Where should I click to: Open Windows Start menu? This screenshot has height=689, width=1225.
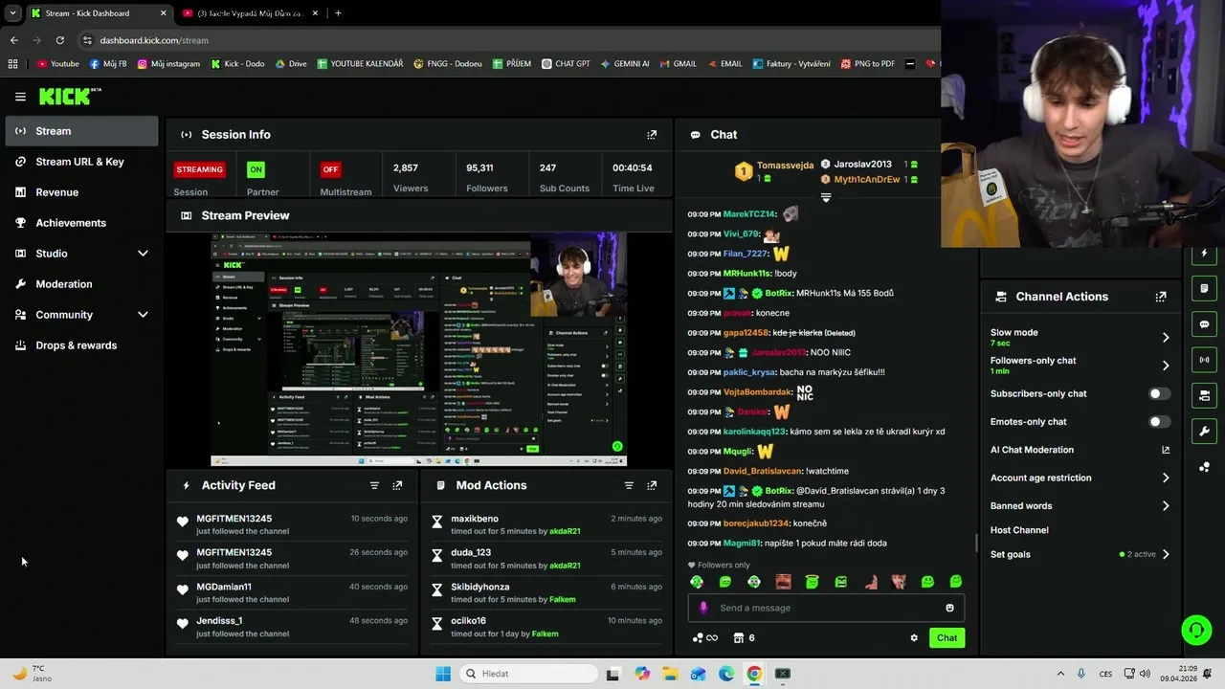tap(443, 674)
